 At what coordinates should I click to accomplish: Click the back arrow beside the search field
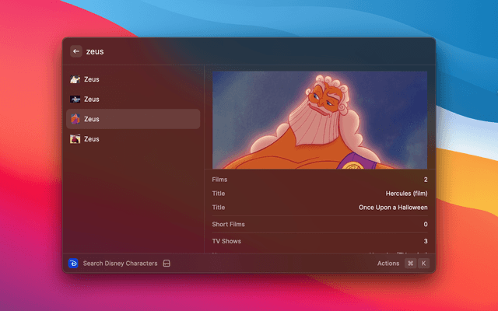click(x=76, y=51)
